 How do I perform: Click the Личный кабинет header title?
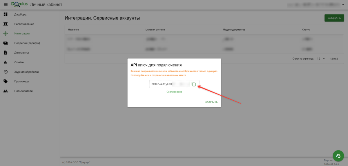click(x=46, y=5)
